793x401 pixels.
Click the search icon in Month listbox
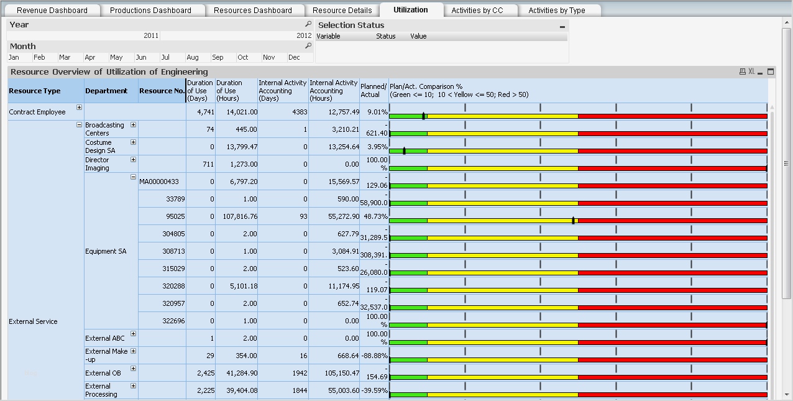click(308, 46)
